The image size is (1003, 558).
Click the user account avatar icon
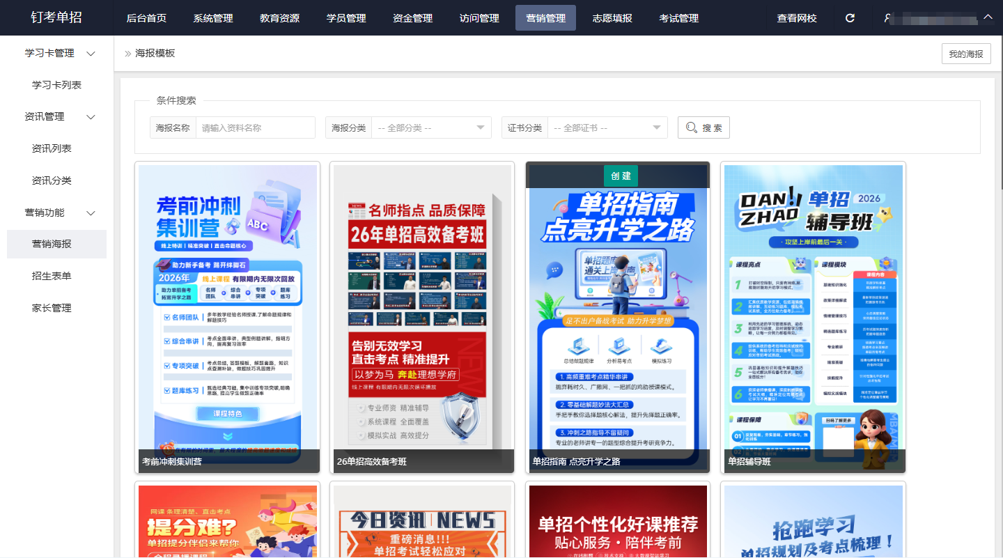click(887, 18)
